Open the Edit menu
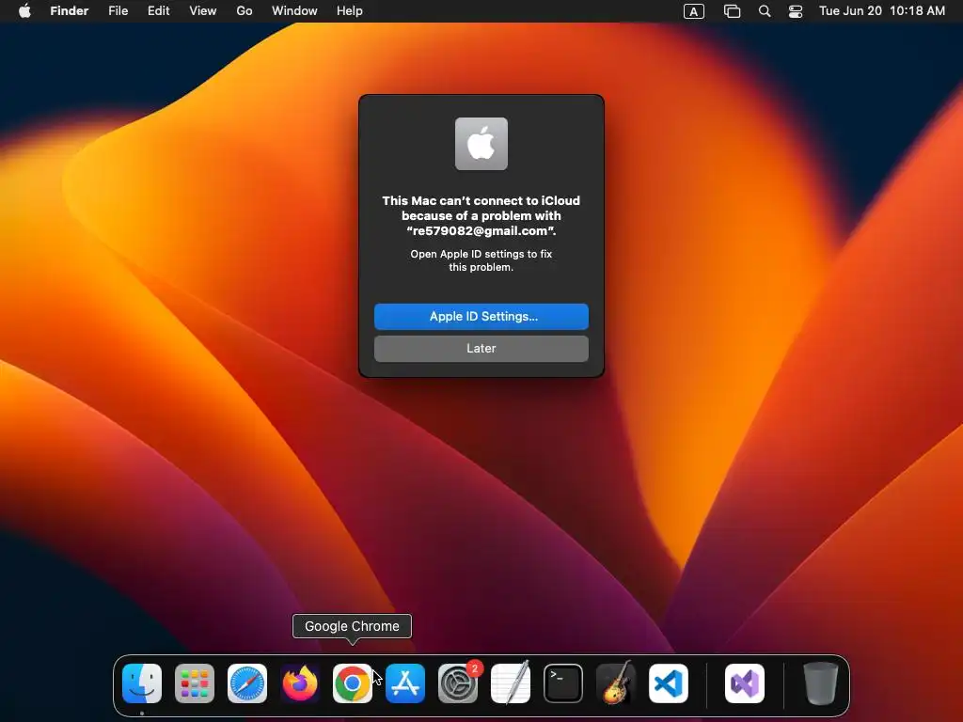Screen dimensions: 963x722 (x=158, y=11)
